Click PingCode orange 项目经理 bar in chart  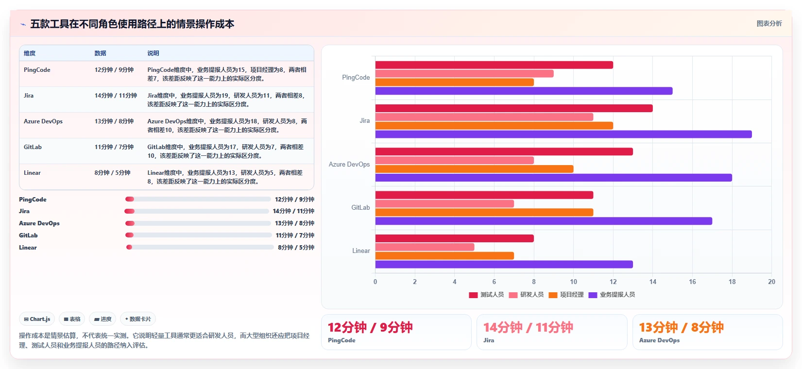[x=455, y=83]
